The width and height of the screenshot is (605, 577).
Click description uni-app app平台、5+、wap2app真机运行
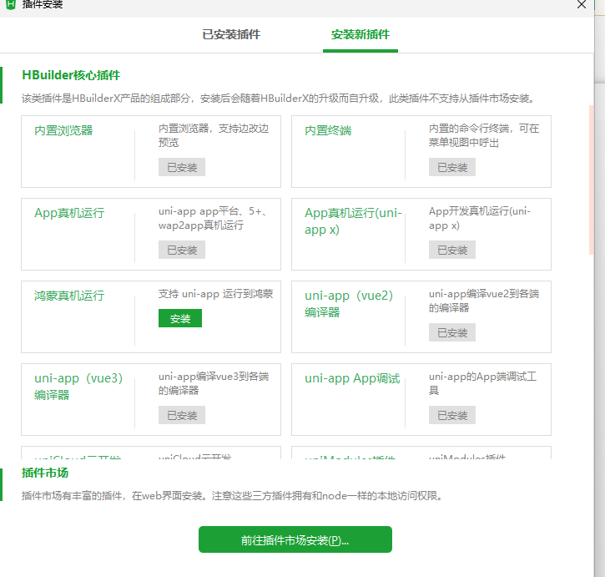point(212,218)
